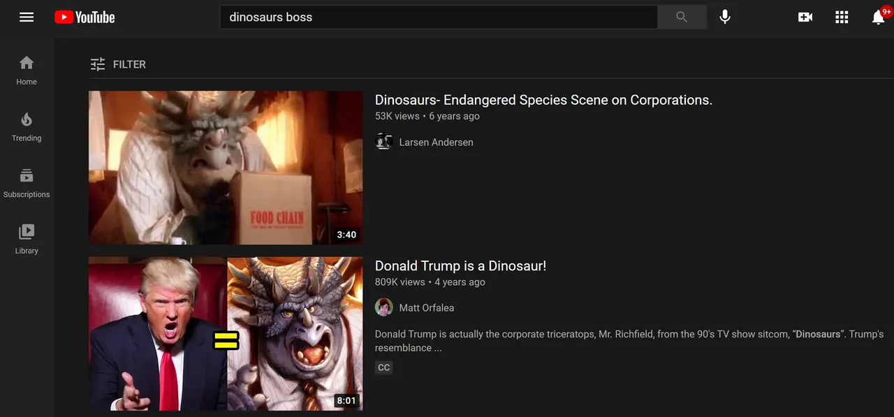The height and width of the screenshot is (417, 894).
Task: Open the YouTube apps grid icon
Action: [x=842, y=17]
